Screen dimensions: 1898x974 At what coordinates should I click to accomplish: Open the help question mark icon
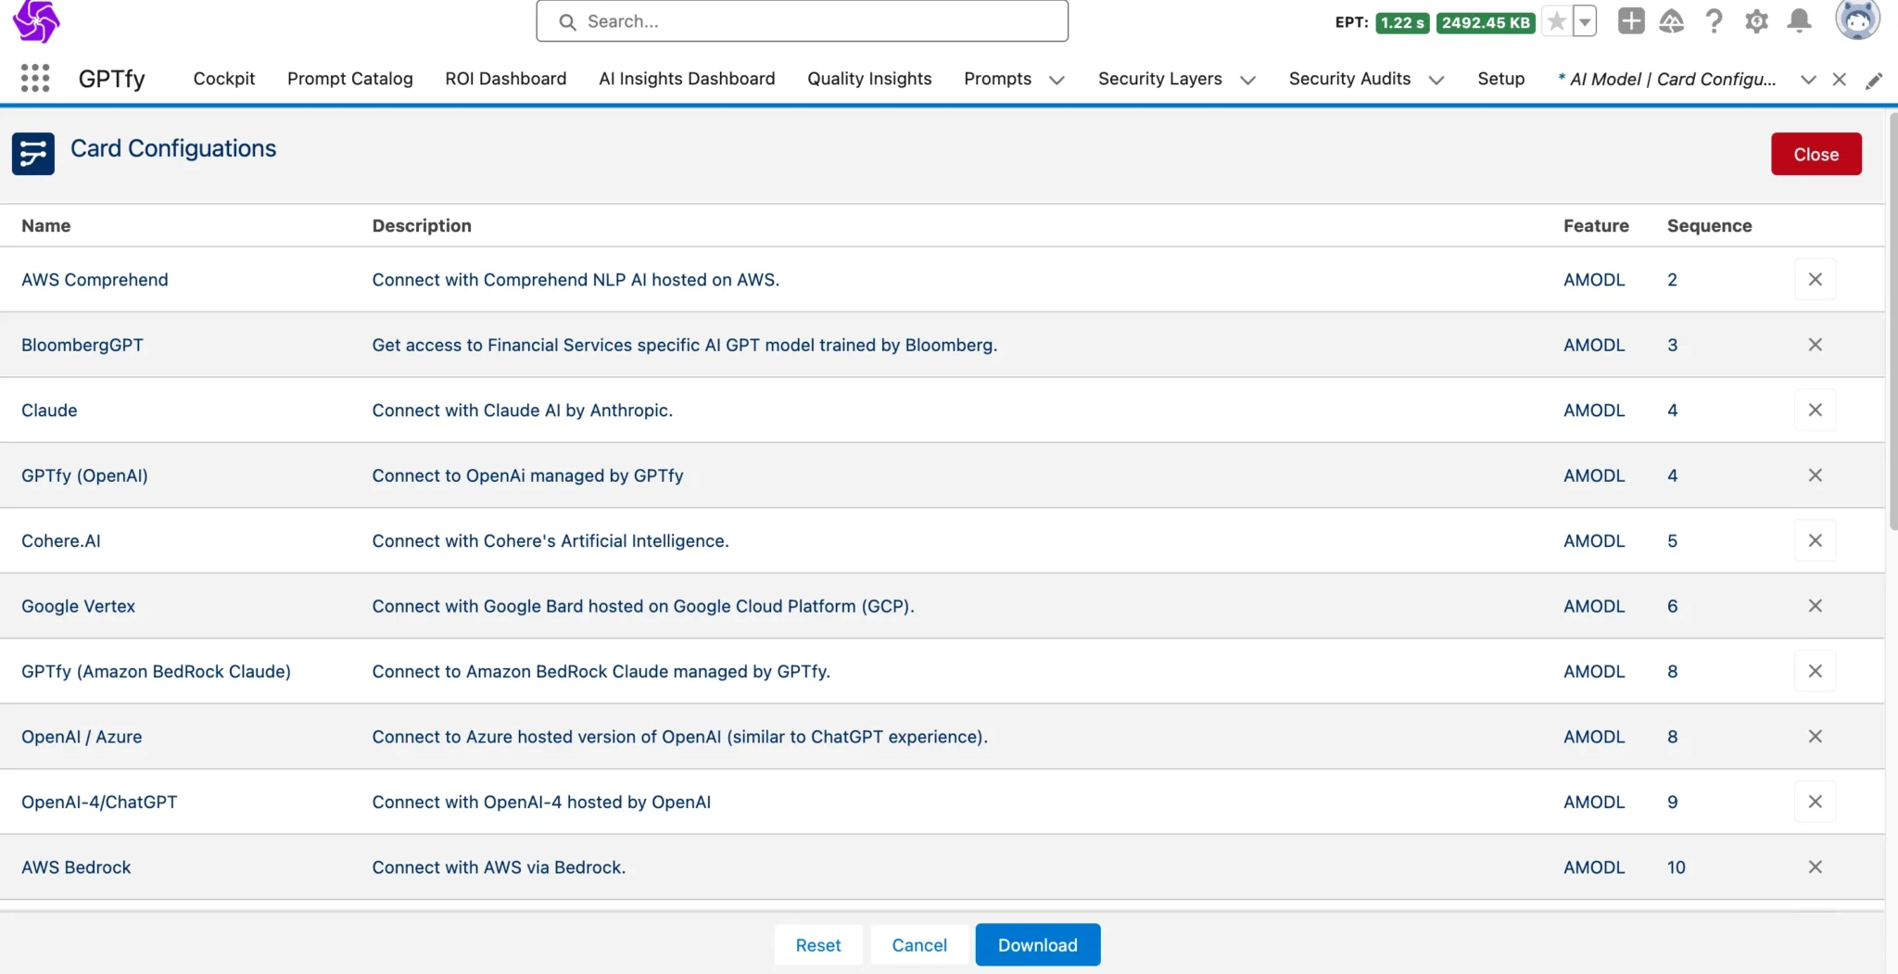coord(1714,20)
